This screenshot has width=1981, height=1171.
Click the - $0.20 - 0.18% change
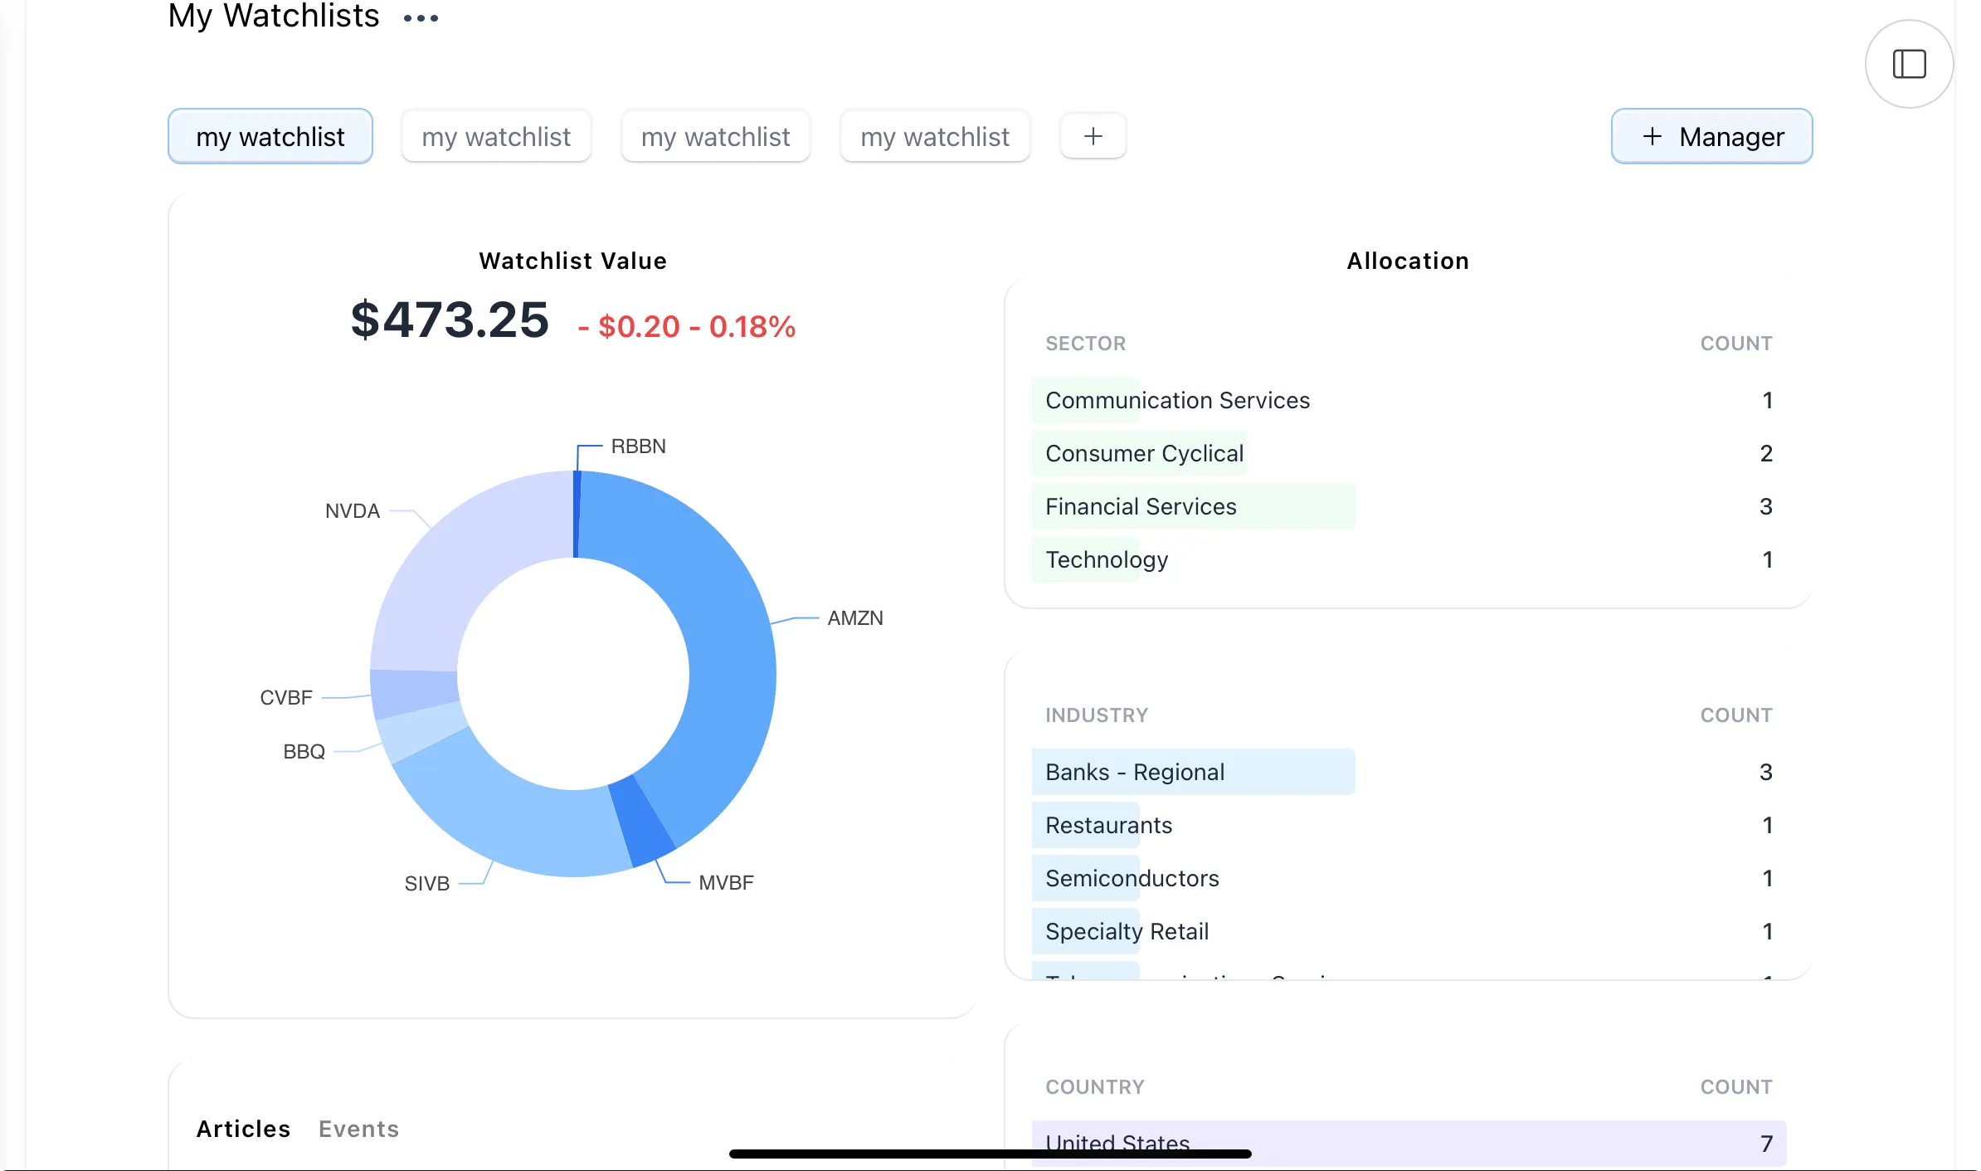tap(687, 327)
